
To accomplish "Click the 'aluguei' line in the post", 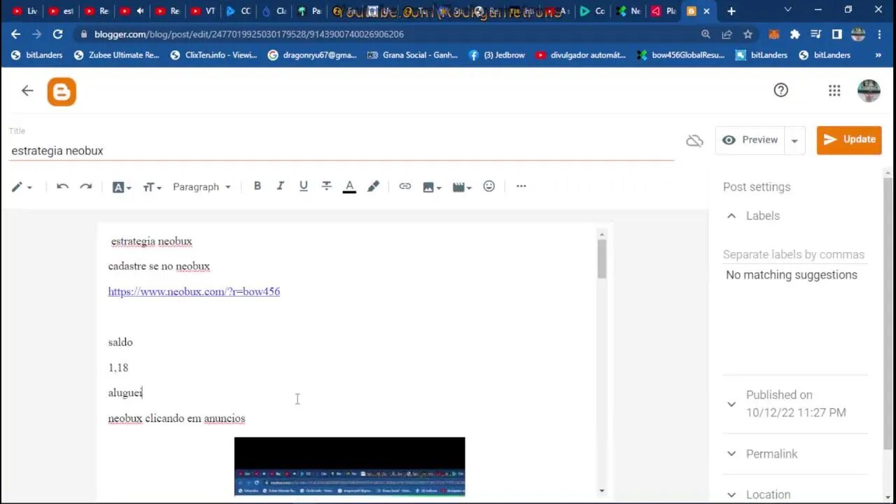I will [125, 393].
